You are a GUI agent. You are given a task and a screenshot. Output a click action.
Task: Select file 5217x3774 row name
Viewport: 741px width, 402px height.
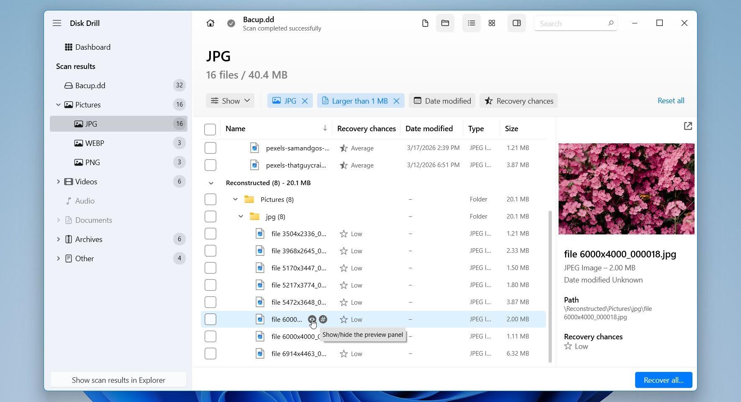[x=299, y=285]
